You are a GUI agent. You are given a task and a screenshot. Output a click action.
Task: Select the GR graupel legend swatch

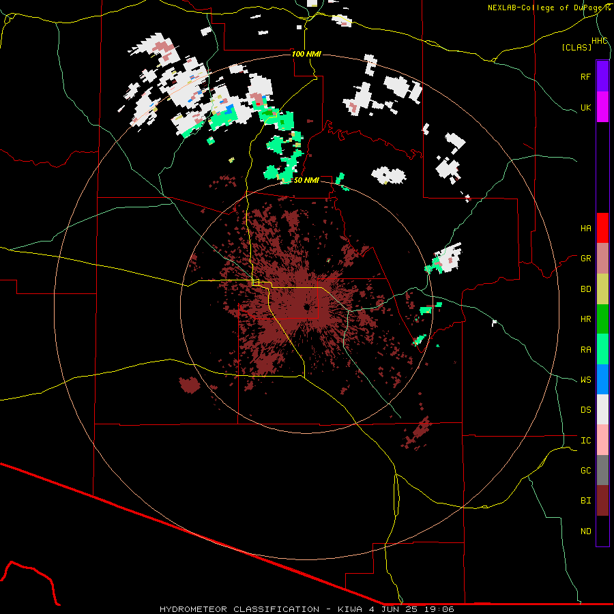602,259
